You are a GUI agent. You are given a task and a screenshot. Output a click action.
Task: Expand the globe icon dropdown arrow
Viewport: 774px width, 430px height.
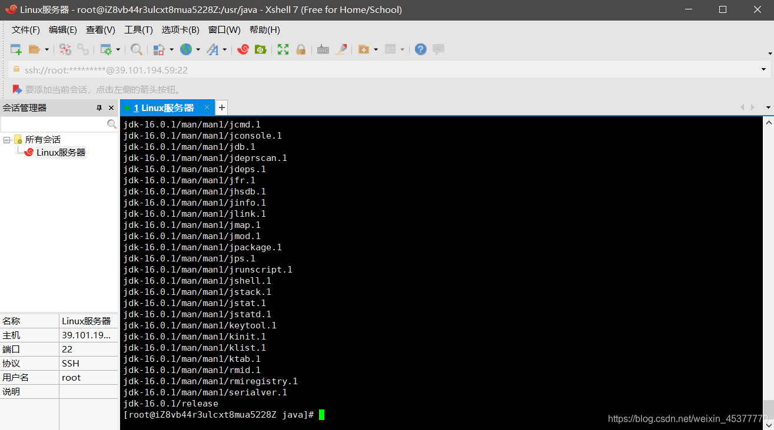point(198,50)
